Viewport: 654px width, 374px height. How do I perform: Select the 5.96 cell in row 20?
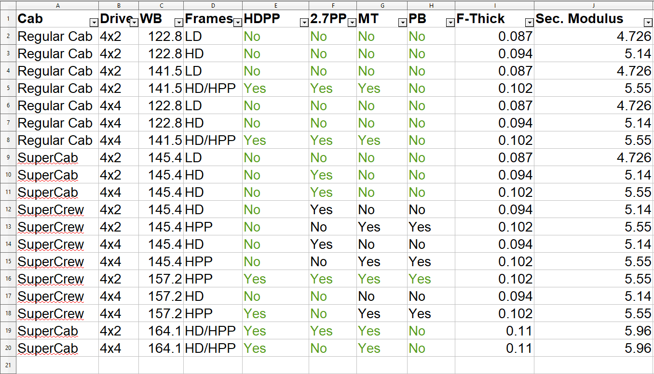593,348
